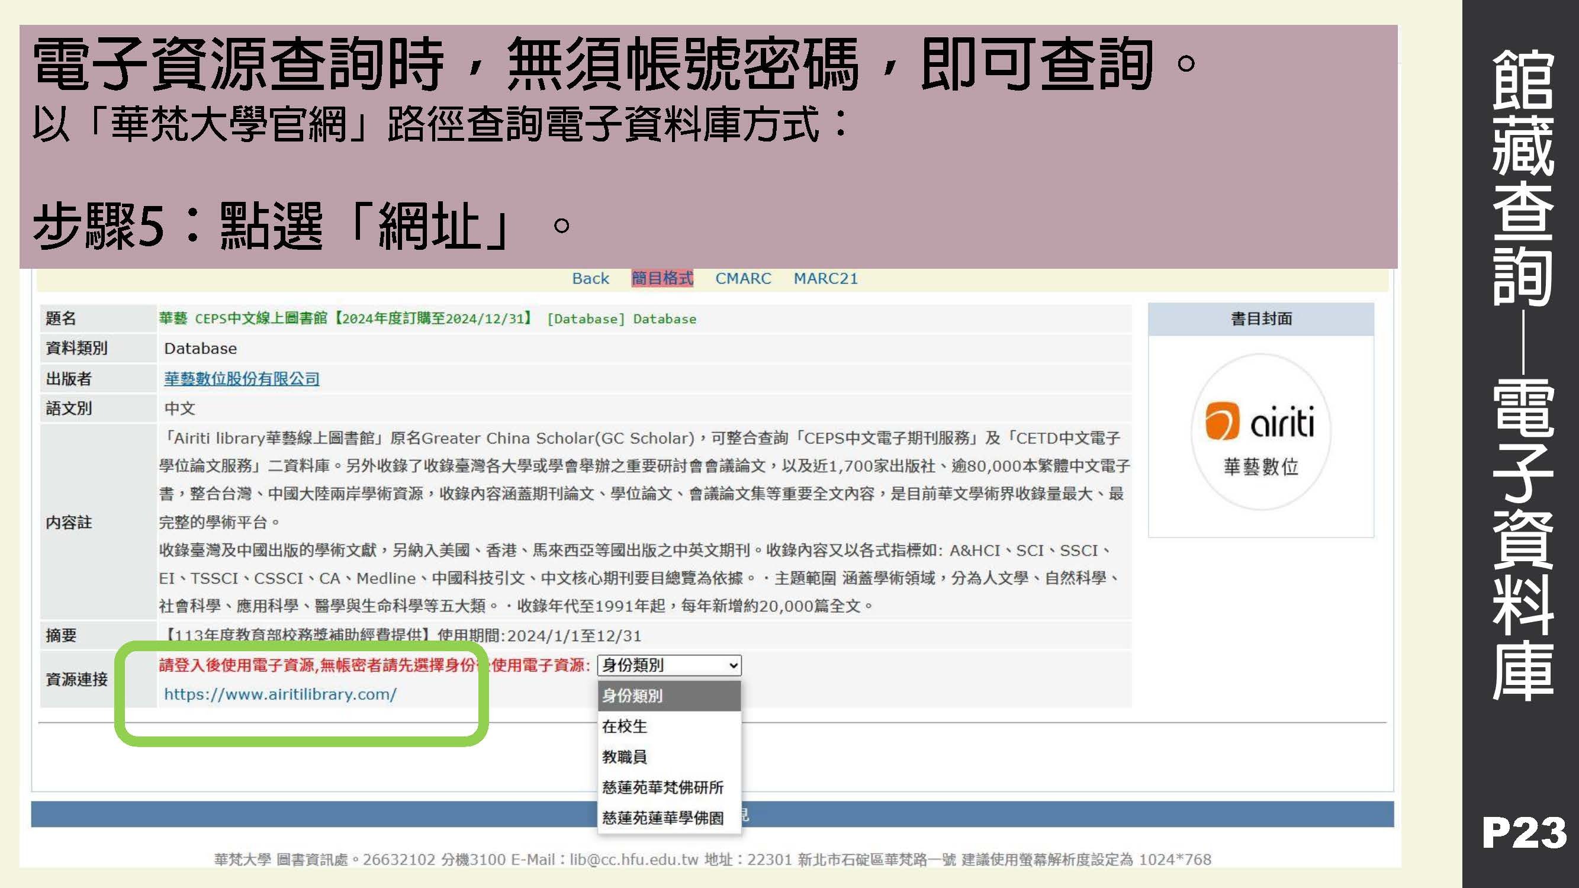Select 慈蓮苑華梵佛研所 option
The image size is (1579, 888).
669,787
